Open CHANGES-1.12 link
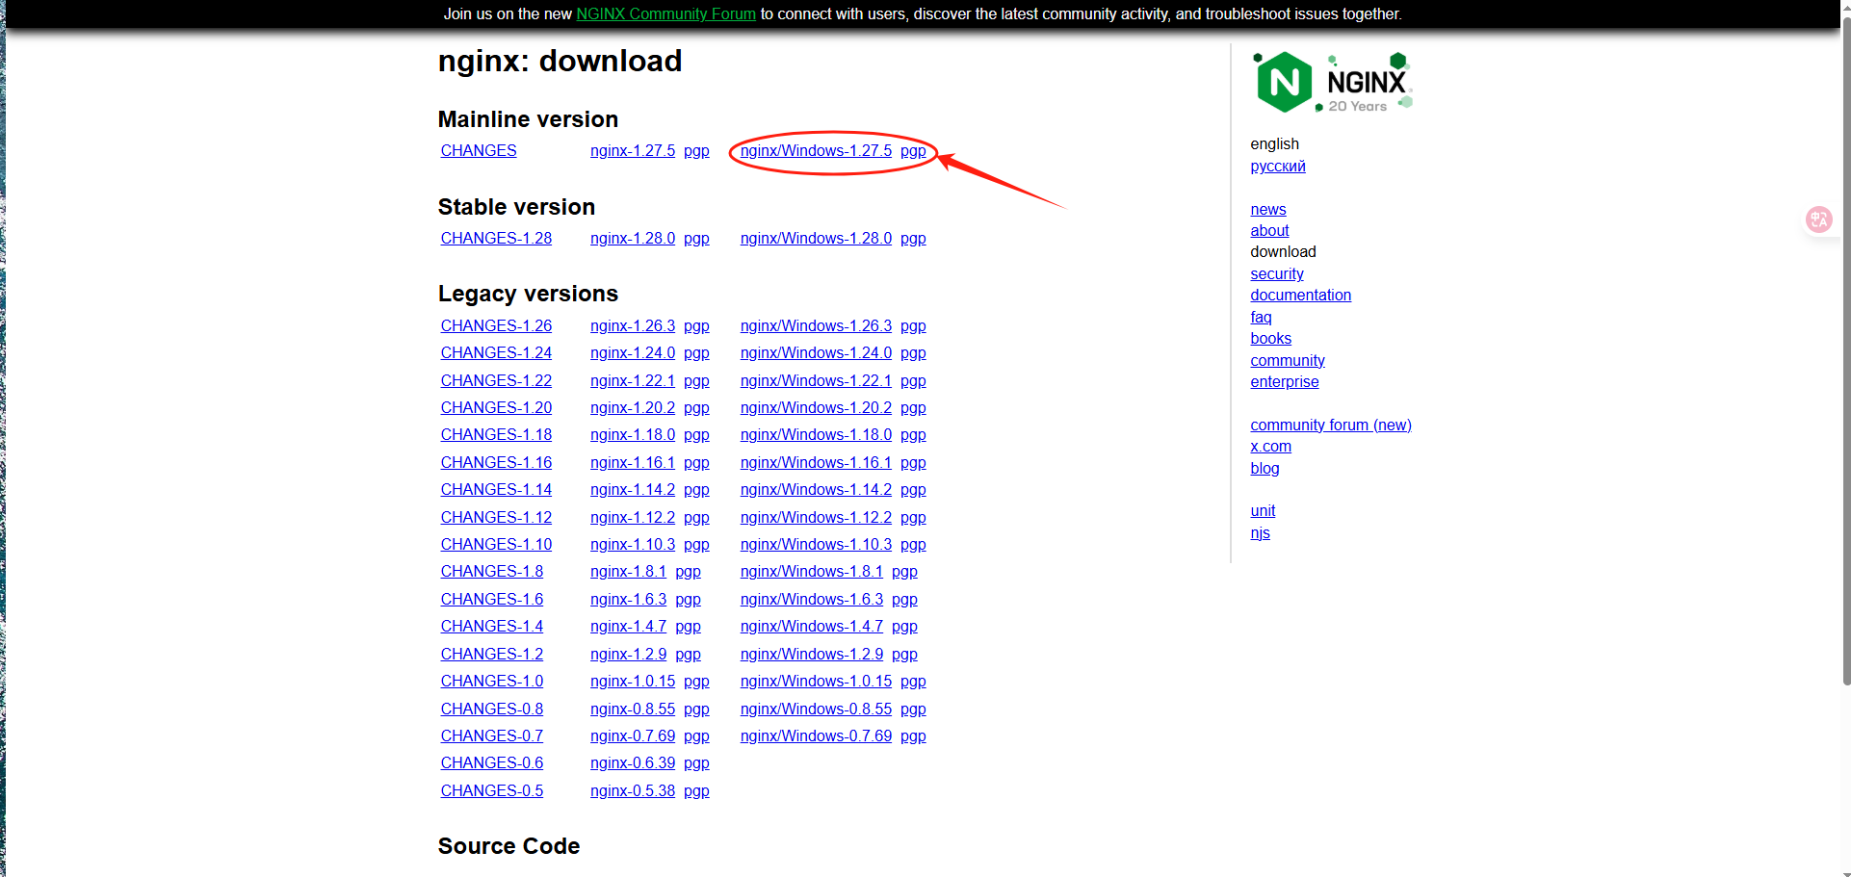 point(496,518)
